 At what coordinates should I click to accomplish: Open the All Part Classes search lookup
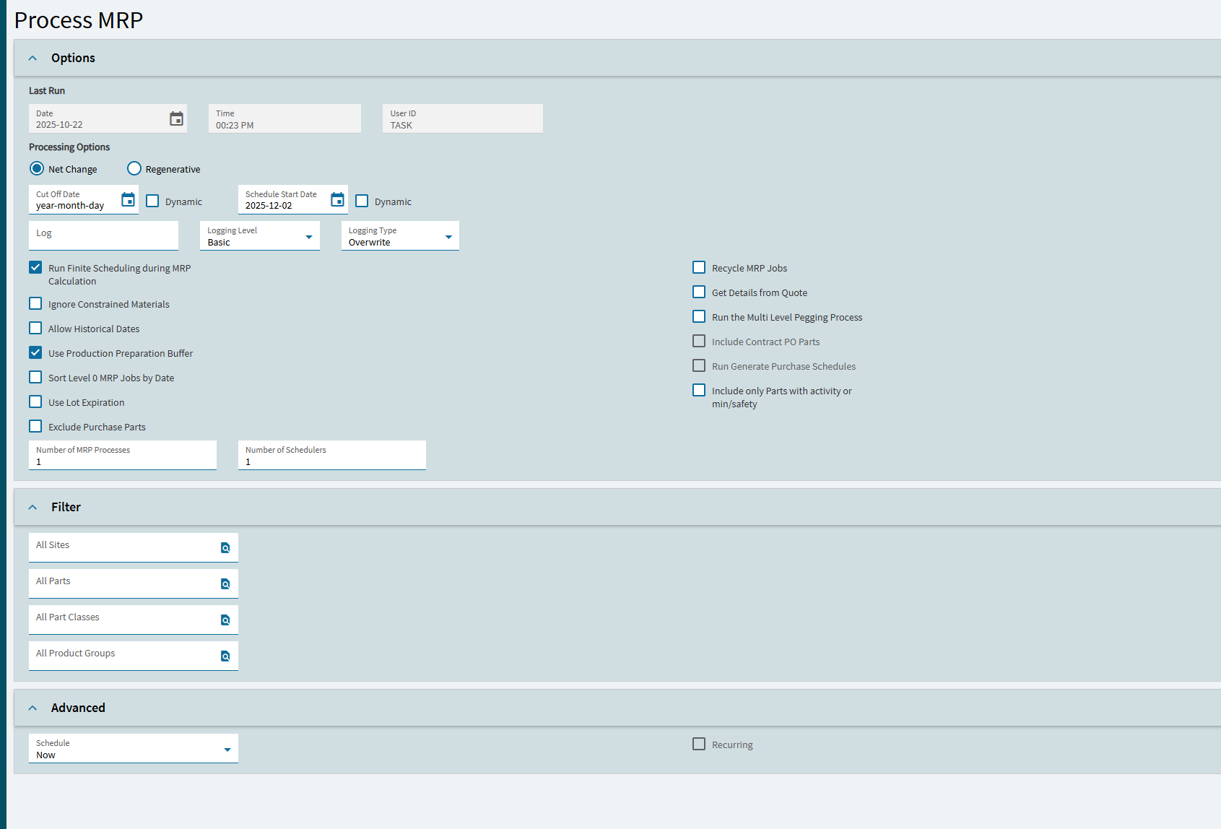(225, 620)
